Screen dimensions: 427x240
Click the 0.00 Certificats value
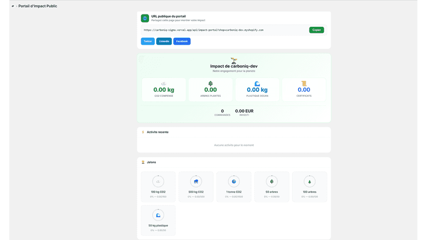tap(304, 90)
